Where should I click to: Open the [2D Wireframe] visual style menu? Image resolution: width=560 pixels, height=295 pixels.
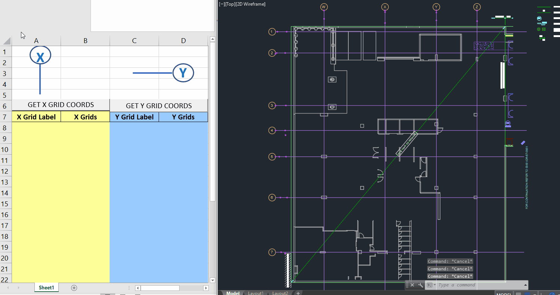251,4
